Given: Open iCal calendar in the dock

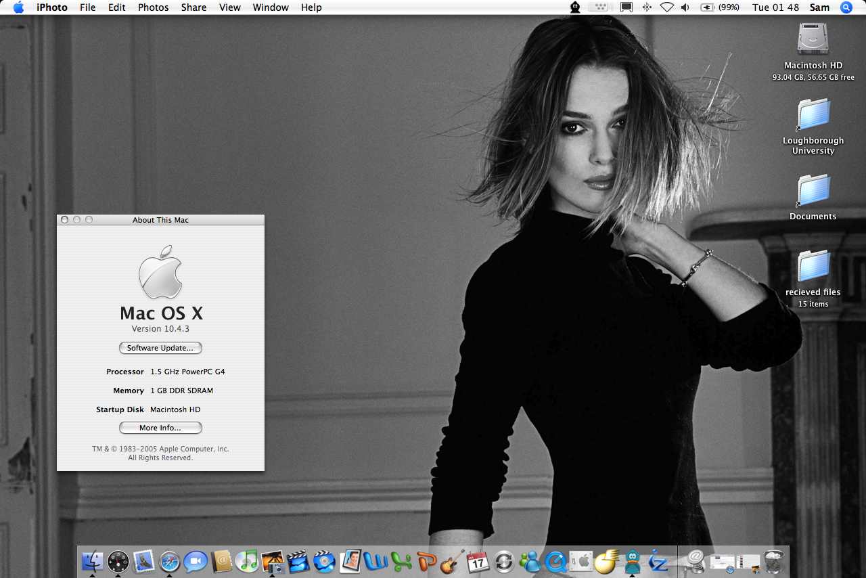Looking at the screenshot, I should tap(478, 561).
